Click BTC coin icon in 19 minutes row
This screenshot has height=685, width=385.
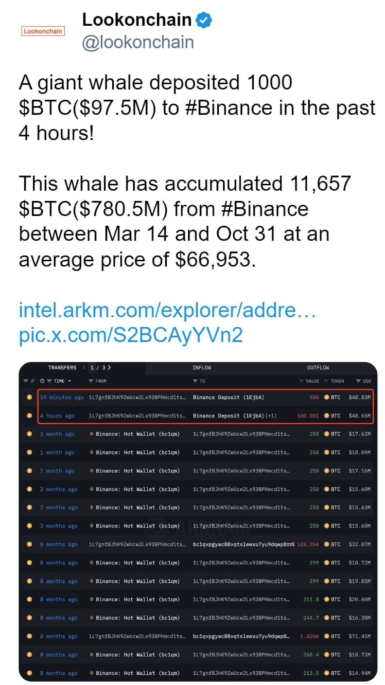pyautogui.click(x=327, y=397)
